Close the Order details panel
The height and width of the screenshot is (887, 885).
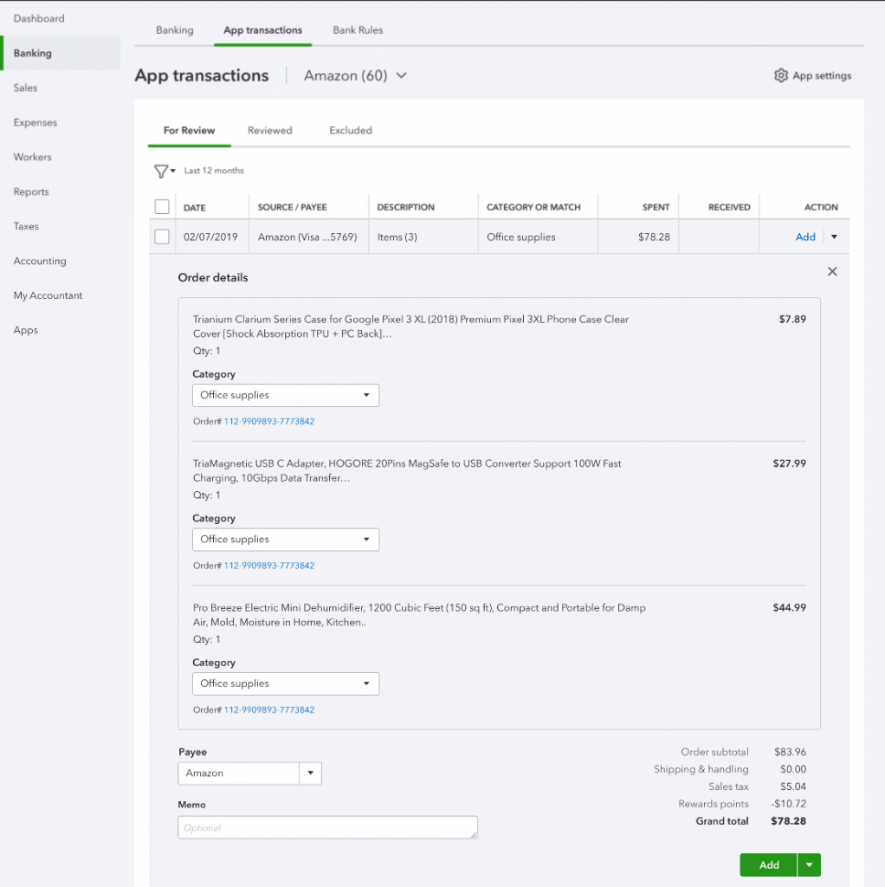click(x=832, y=271)
